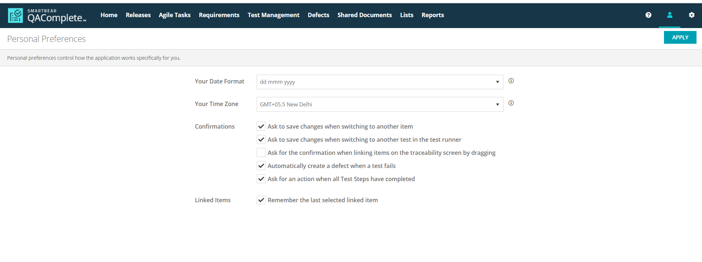702x262 pixels.
Task: Uncheck ask to save when switching items
Action: pyautogui.click(x=261, y=126)
